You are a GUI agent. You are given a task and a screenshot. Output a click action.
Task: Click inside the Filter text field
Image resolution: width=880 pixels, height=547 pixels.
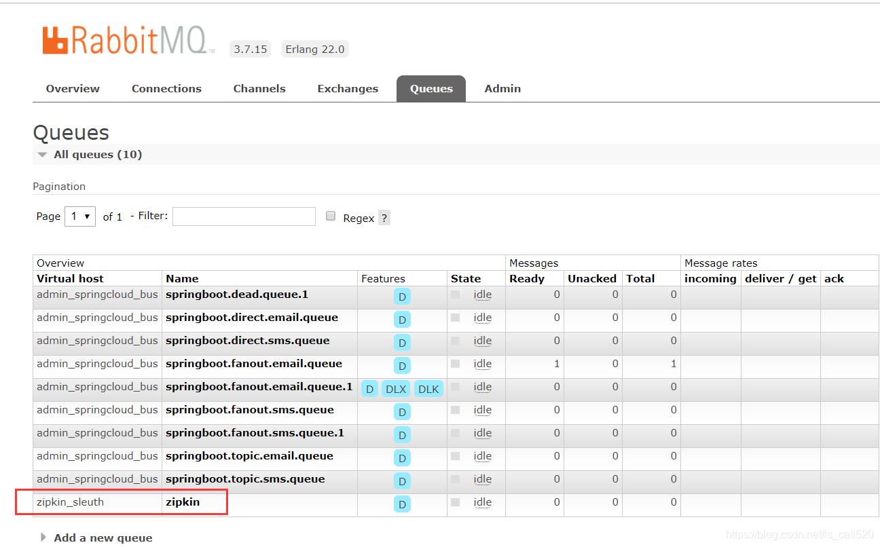click(244, 216)
